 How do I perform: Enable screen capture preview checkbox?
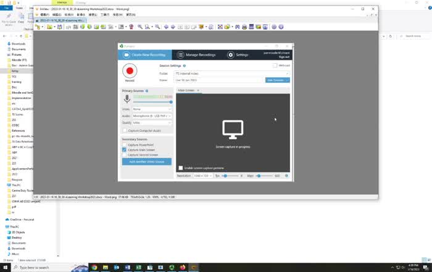(181, 168)
